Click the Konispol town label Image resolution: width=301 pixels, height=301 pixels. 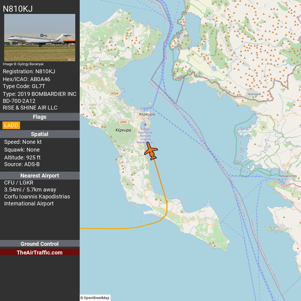coord(254,94)
